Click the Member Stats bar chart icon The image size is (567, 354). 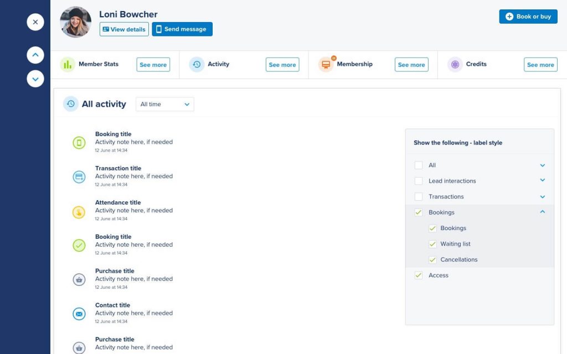(68, 64)
